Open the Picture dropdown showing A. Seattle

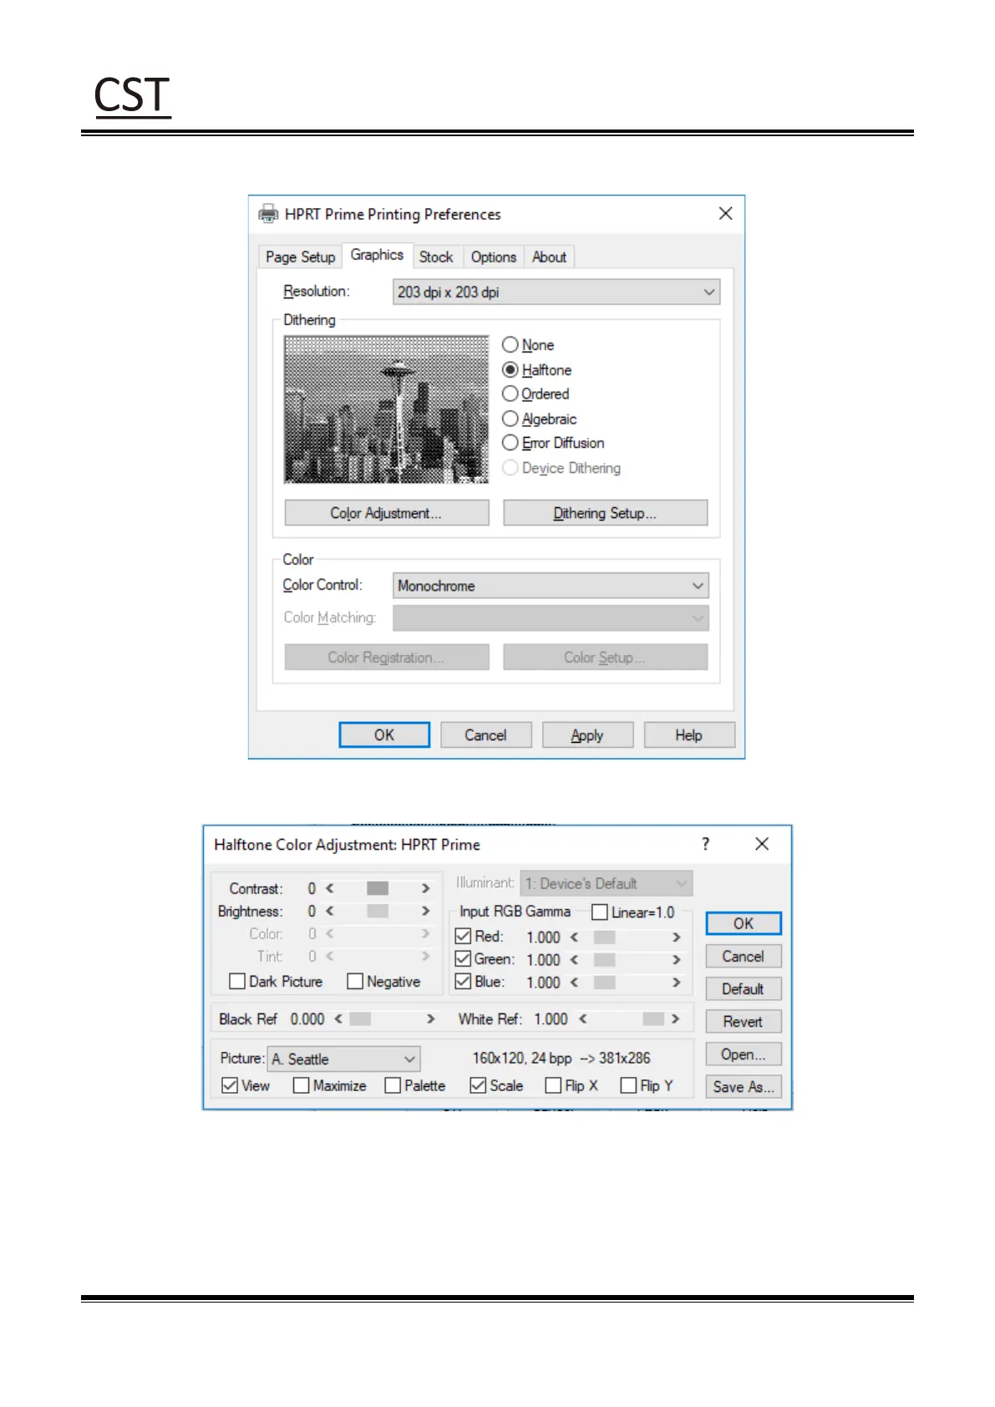[343, 1059]
